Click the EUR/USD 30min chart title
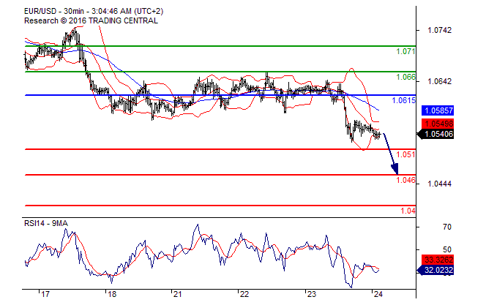Viewport: 486px width, 305px height. [x=94, y=11]
